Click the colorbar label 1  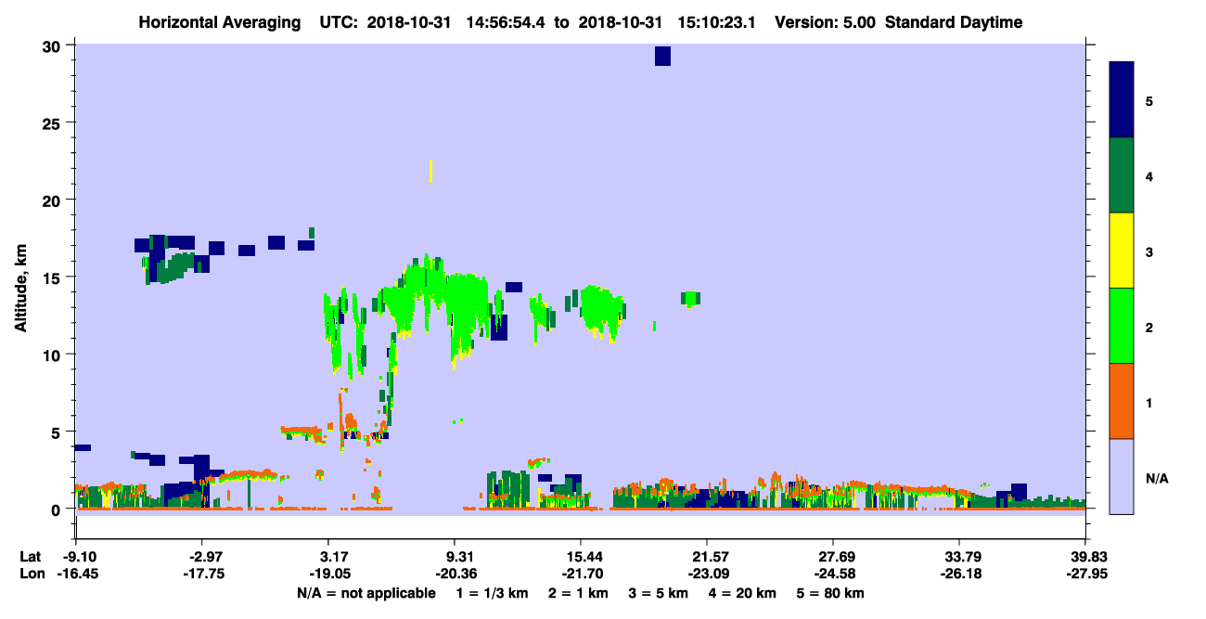click(x=1149, y=402)
